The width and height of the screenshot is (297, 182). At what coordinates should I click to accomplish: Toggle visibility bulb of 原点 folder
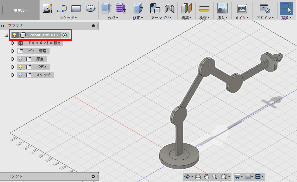click(21, 59)
